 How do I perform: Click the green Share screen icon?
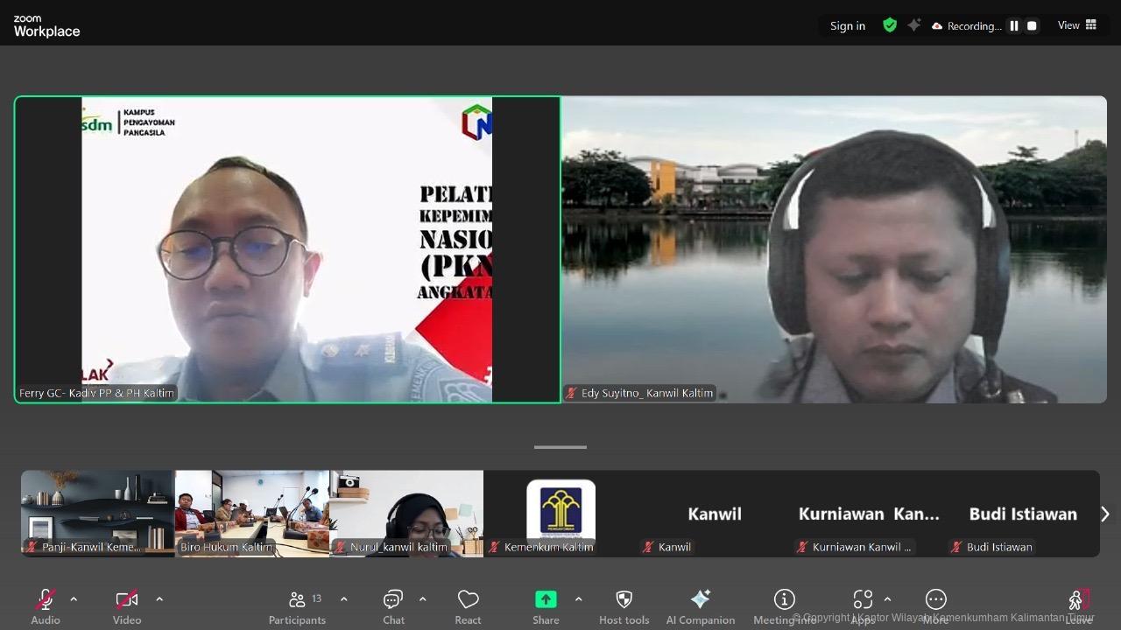546,599
